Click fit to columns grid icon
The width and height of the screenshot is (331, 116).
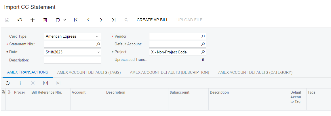point(45,83)
